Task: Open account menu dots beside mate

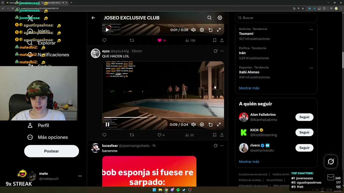Action: tap(80, 176)
